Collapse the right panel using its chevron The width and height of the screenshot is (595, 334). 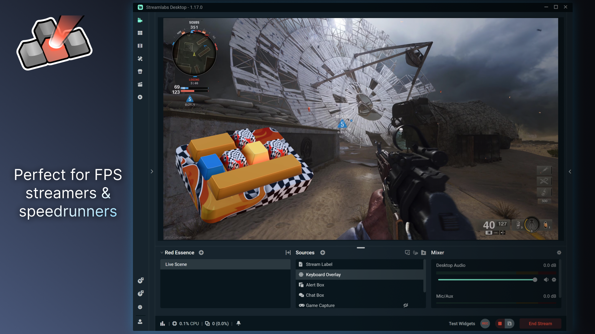(570, 172)
